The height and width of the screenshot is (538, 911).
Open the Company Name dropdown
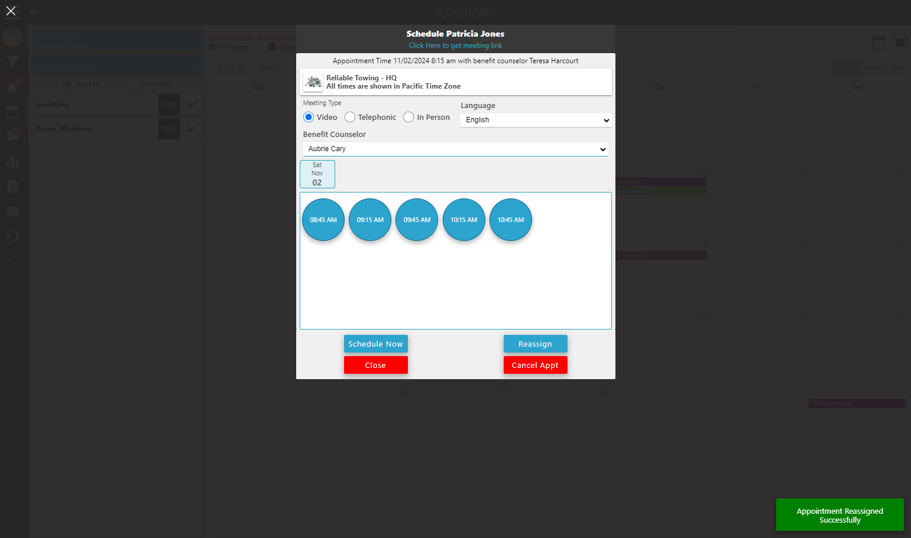(117, 41)
